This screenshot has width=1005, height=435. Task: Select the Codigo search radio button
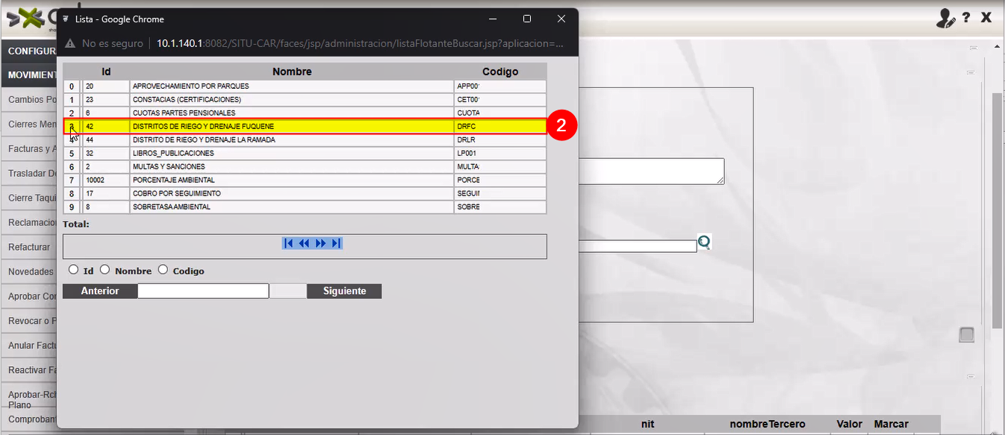[163, 270]
